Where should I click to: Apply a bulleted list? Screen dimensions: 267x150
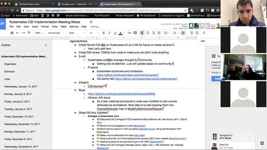pyautogui.click(x=184, y=33)
